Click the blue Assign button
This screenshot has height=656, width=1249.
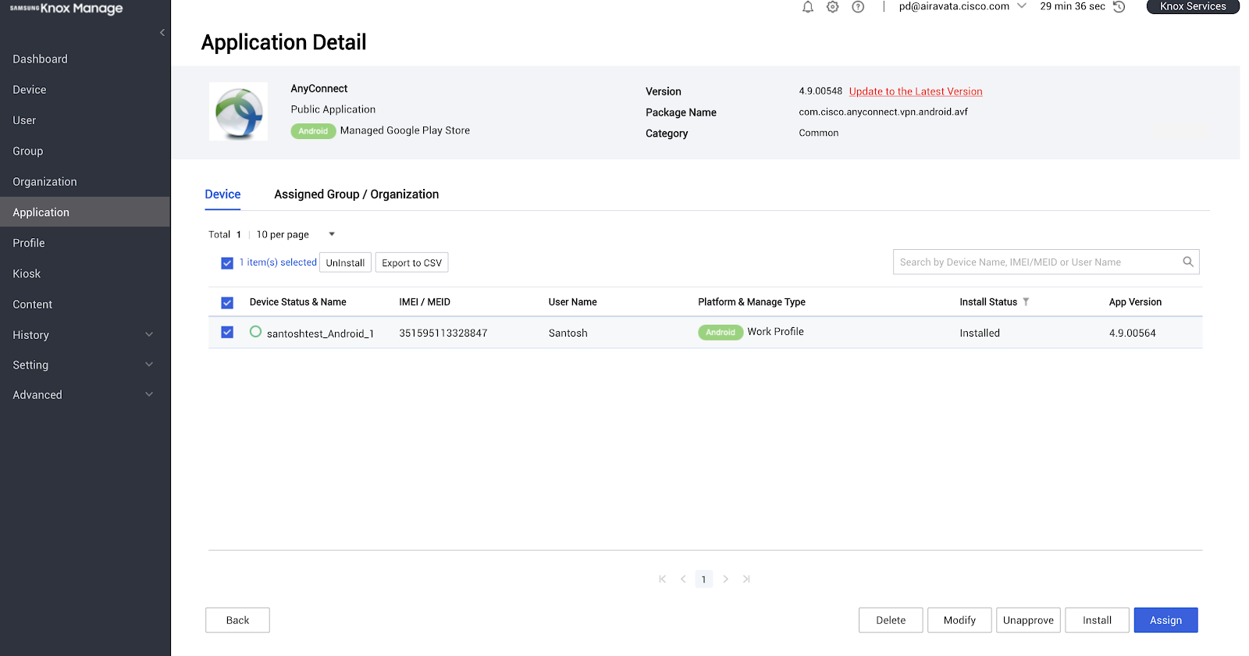point(1165,620)
